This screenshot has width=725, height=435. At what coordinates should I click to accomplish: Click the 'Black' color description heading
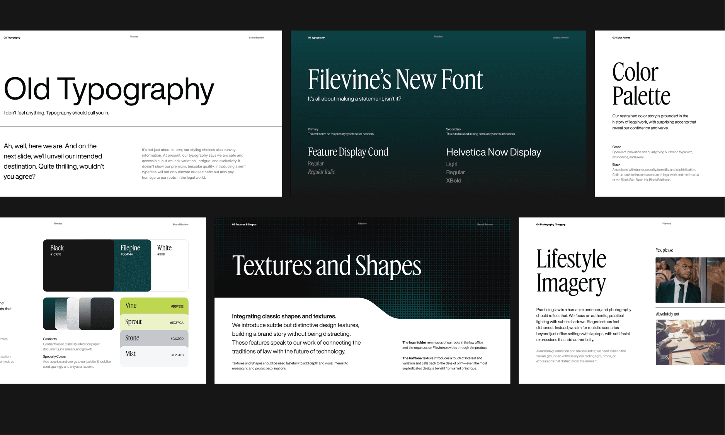click(616, 164)
